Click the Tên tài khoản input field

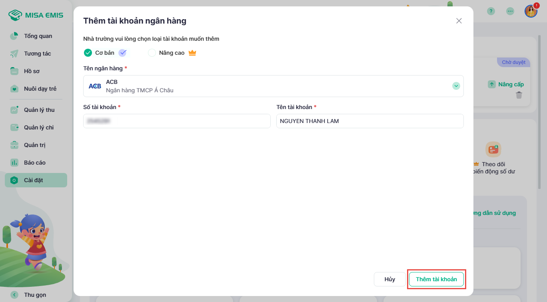(370, 121)
